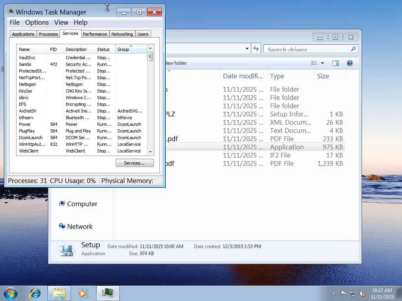
Task: Switch to the Applications tab
Action: point(23,34)
